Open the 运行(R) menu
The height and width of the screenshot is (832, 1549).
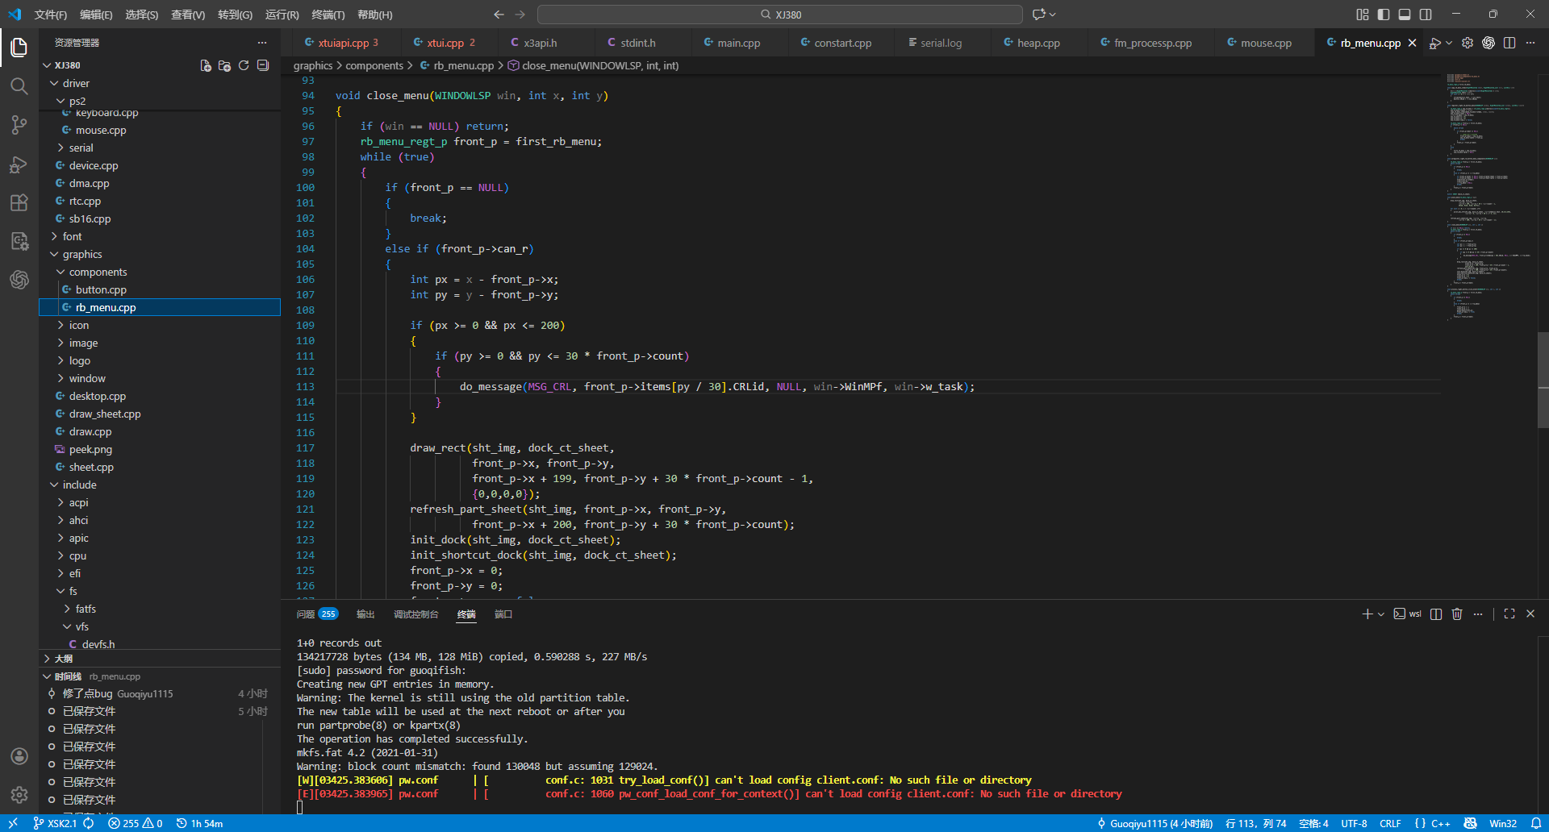pyautogui.click(x=282, y=15)
